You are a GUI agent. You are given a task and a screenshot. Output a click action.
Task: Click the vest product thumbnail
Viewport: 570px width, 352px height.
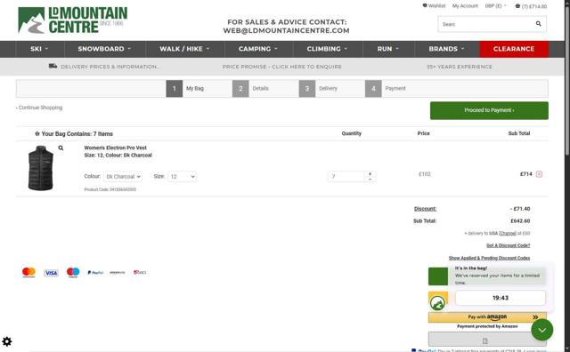[41, 168]
